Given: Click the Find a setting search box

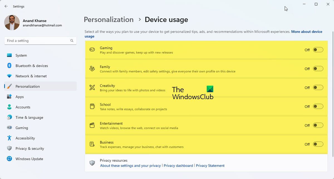Looking at the screenshot, I should (x=38, y=41).
